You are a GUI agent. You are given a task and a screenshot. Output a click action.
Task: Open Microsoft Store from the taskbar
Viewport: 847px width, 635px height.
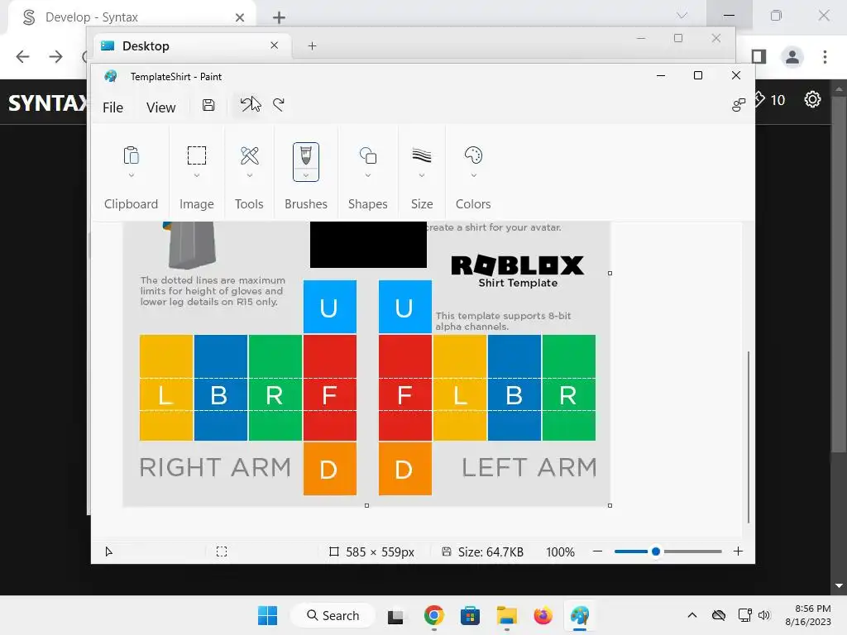470,615
